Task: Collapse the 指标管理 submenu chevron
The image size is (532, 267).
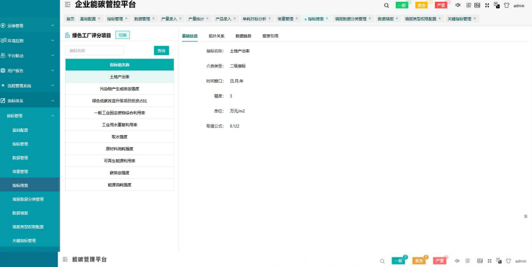Action: [53, 116]
